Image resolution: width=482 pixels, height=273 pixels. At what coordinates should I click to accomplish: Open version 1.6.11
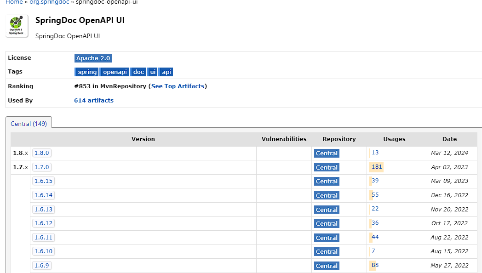[x=43, y=237]
